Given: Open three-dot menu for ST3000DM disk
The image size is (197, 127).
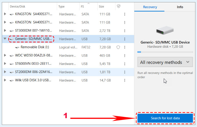Looking at the screenshot, I should click(x=125, y=31).
